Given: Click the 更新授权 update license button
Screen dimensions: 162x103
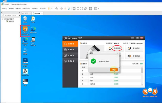Looking at the screenshot, I should click(x=134, y=48).
